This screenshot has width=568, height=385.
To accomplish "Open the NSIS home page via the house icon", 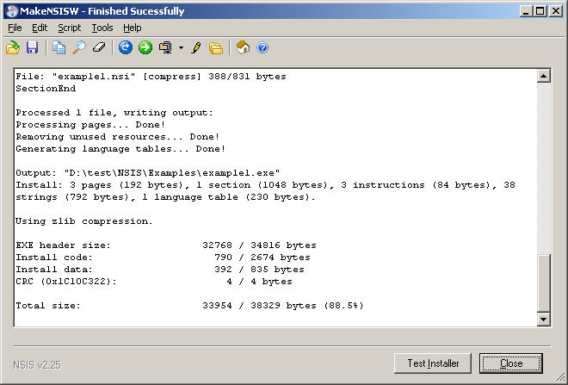I will 243,47.
